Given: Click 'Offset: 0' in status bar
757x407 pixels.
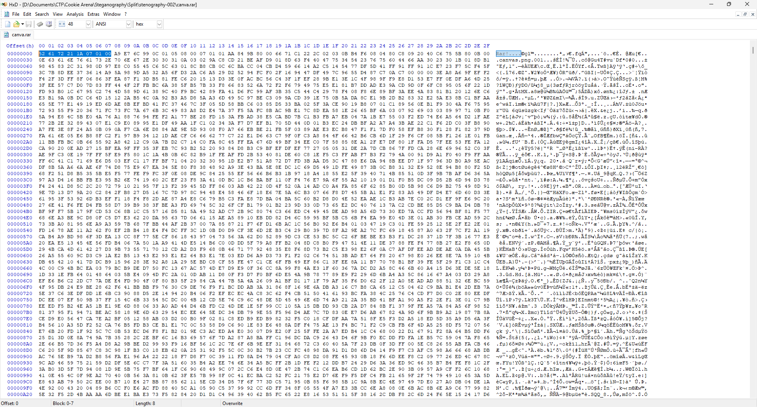Looking at the screenshot, I should click(x=10, y=403).
